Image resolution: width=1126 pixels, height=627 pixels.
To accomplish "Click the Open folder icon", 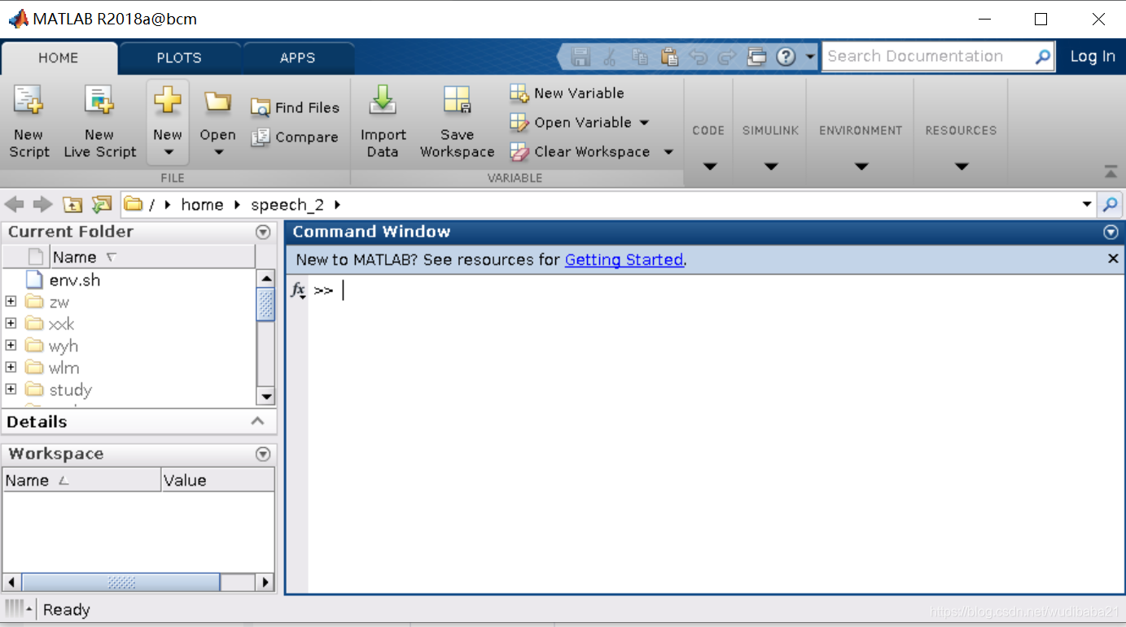I will point(217,102).
